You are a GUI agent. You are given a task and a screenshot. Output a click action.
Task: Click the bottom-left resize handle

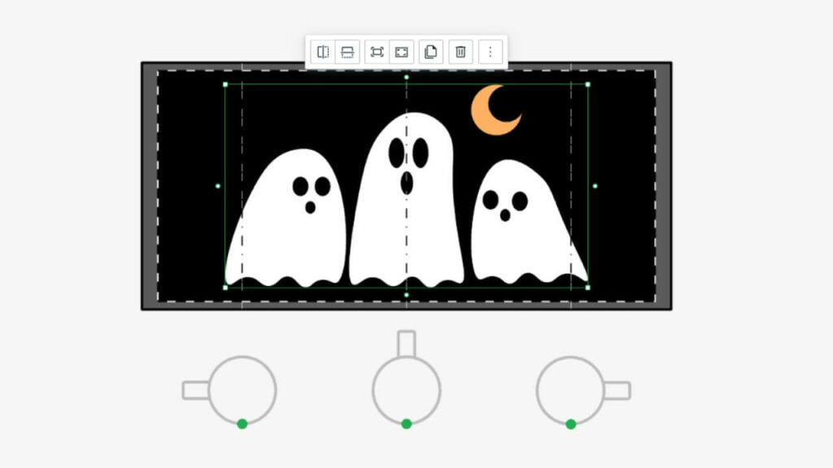225,287
